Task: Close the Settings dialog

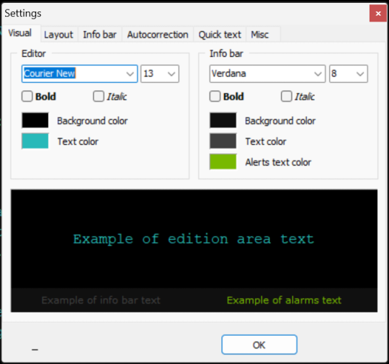Action: coord(378,14)
